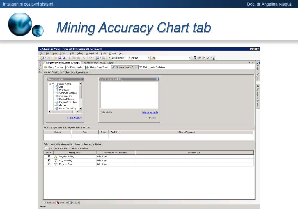Switch to the Confusion Matrix tab
The height and width of the screenshot is (224, 298).
pos(80,72)
